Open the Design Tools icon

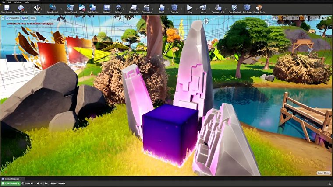tap(259, 9)
